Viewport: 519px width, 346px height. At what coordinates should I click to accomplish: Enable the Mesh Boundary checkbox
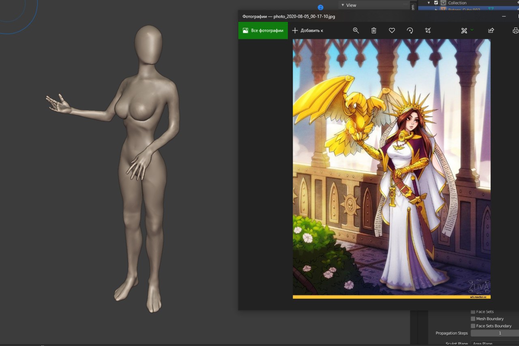(473, 319)
